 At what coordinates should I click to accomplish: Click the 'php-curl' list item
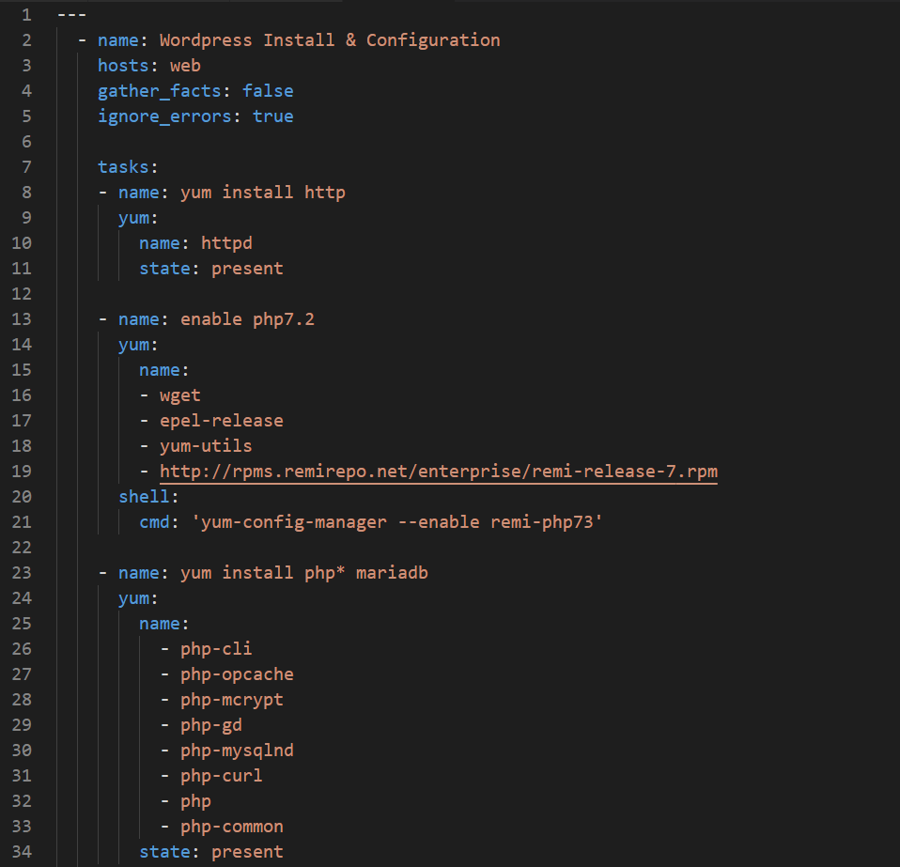[222, 776]
